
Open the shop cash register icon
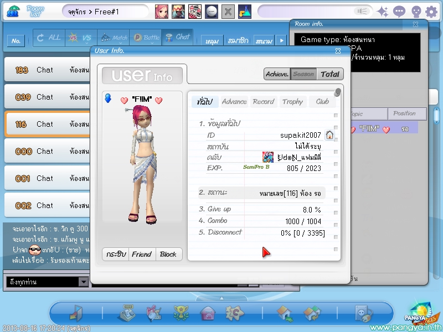(x=126, y=313)
